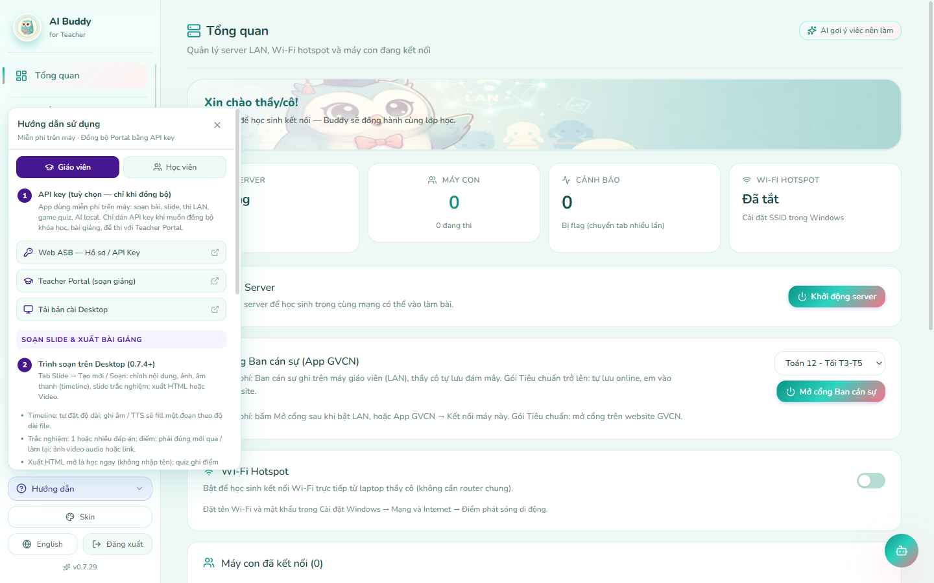Screen dimensions: 934x583
Task: Click Mở cổng Ban cán sự button
Action: point(831,391)
